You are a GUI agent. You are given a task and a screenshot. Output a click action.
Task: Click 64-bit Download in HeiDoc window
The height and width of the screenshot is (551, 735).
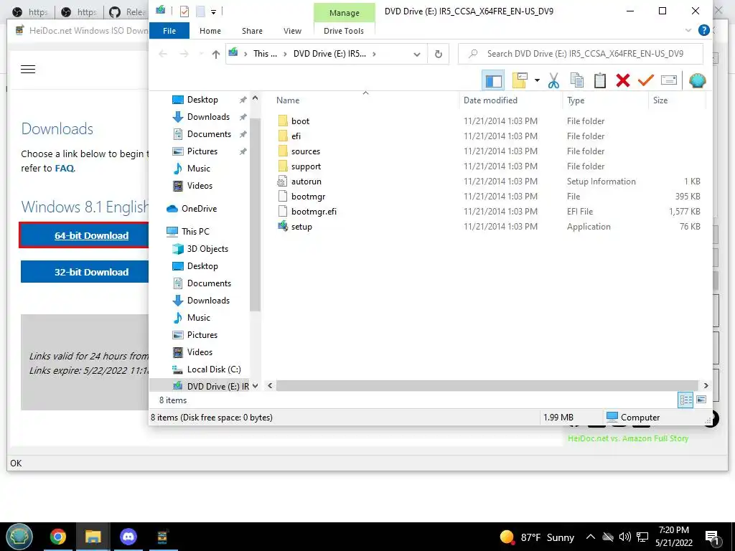tap(91, 235)
